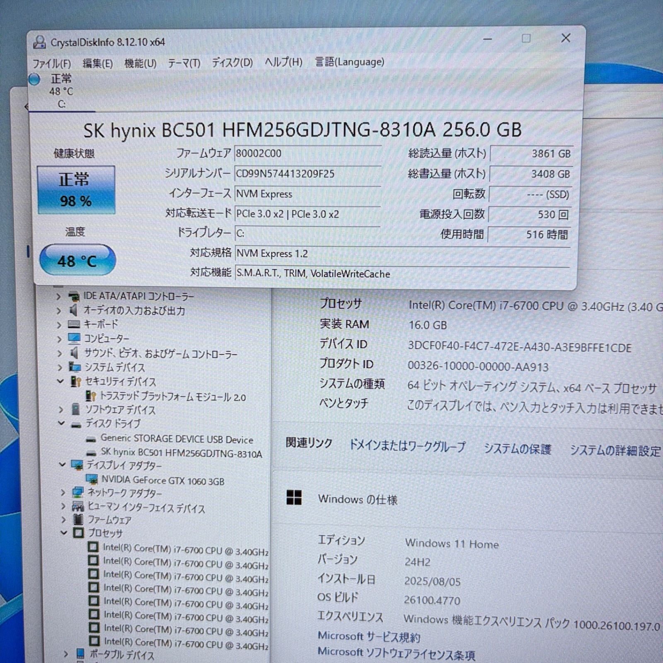Collapse ディスプレイ アダプター node
The width and height of the screenshot is (663, 663).
(62, 465)
